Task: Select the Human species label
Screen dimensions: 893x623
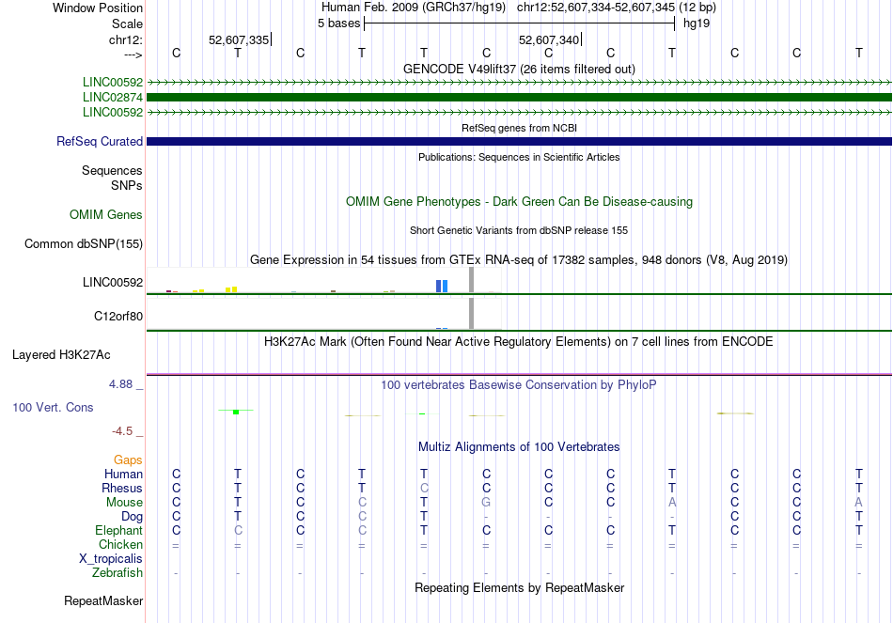Action: tap(123, 474)
